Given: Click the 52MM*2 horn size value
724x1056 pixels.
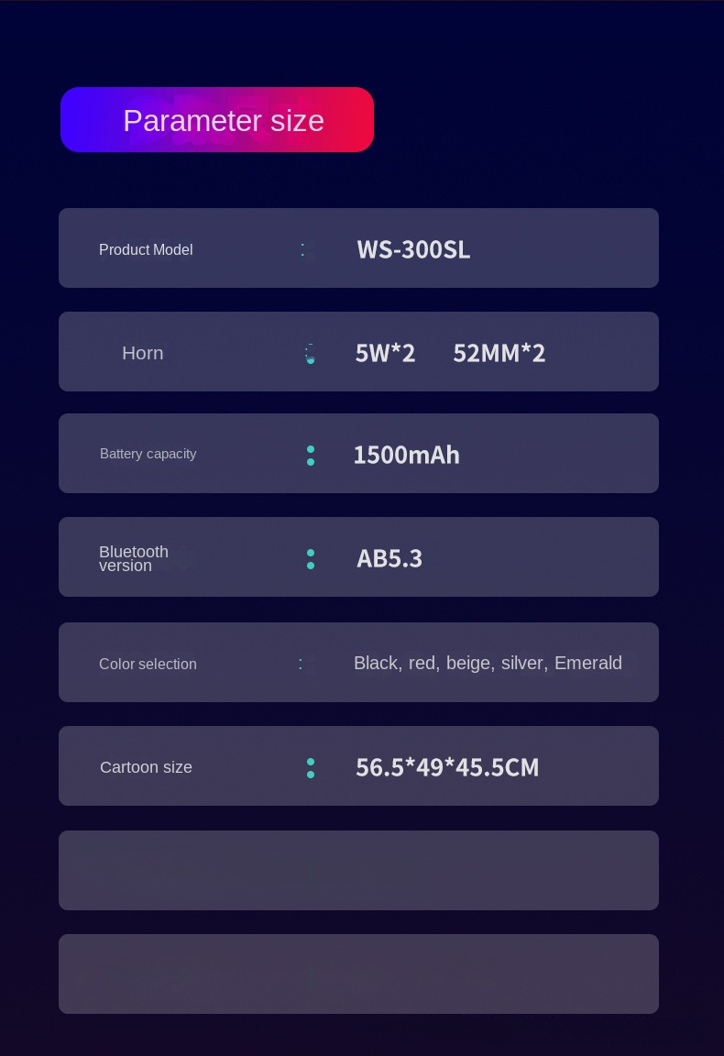Looking at the screenshot, I should 499,353.
